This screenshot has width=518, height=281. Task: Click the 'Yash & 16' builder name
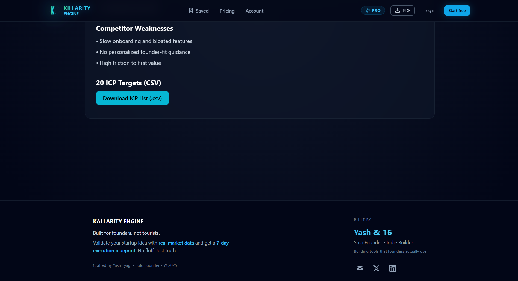(373, 232)
